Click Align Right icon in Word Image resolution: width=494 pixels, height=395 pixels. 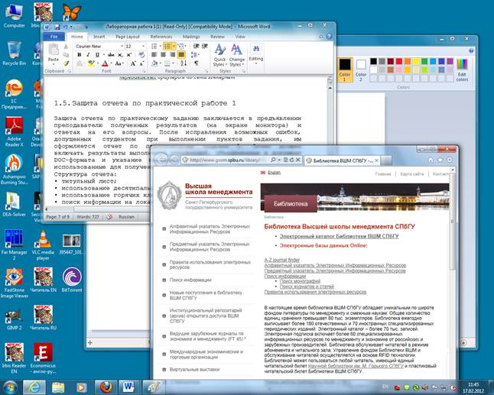(x=172, y=55)
